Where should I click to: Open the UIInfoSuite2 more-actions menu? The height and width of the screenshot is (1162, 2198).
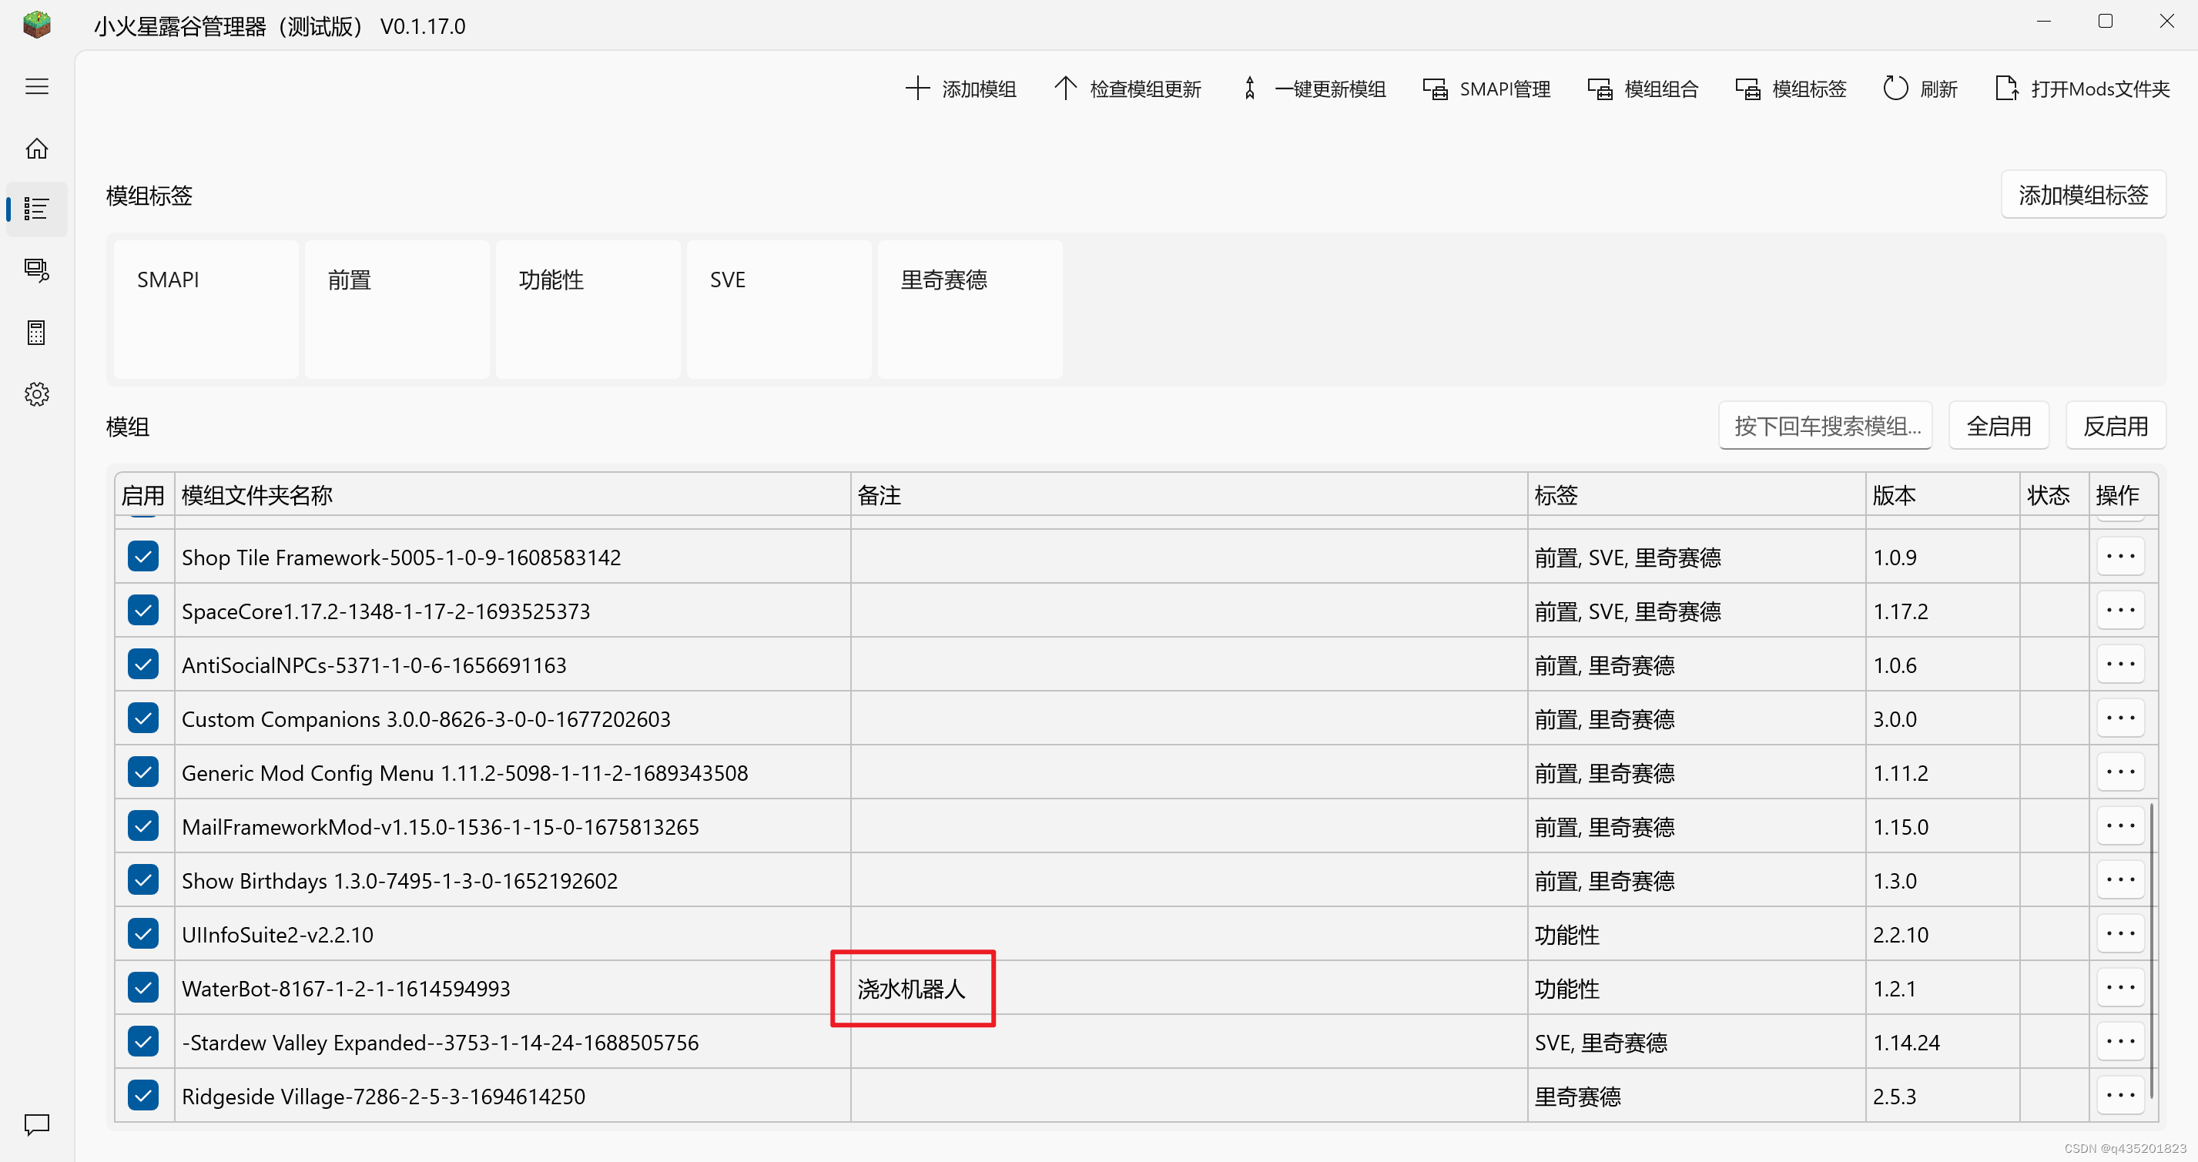pos(2120,933)
